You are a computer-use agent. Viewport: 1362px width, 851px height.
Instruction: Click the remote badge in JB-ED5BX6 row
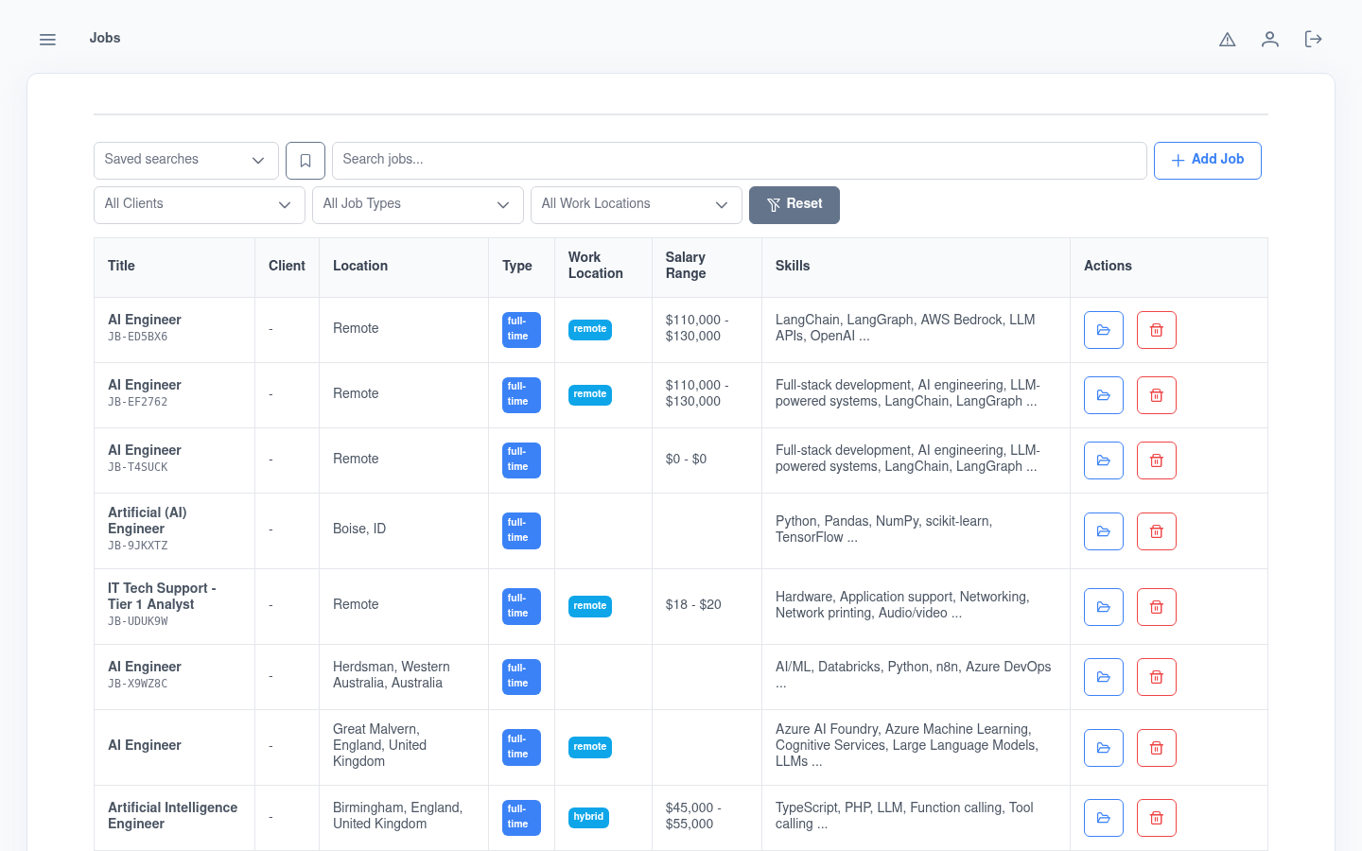(590, 329)
